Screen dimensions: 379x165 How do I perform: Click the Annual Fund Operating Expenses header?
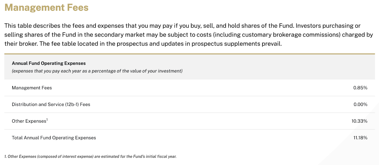[49, 63]
